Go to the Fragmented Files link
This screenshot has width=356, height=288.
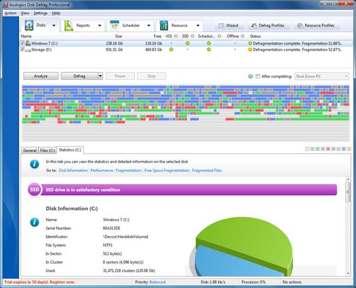[x=207, y=171]
